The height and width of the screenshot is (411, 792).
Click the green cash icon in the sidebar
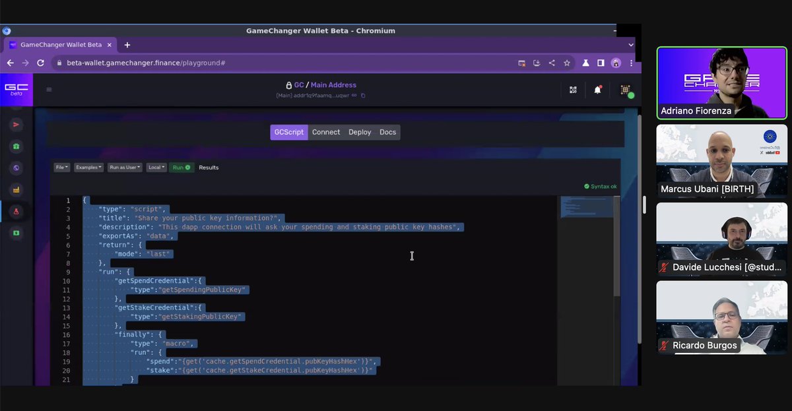[16, 233]
